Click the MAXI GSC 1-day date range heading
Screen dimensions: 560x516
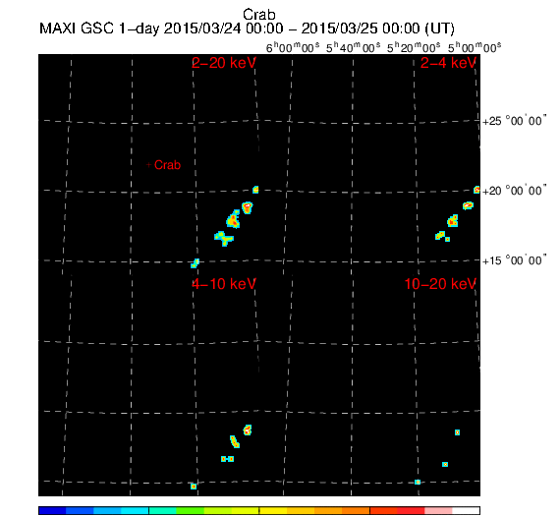[x=247, y=29]
